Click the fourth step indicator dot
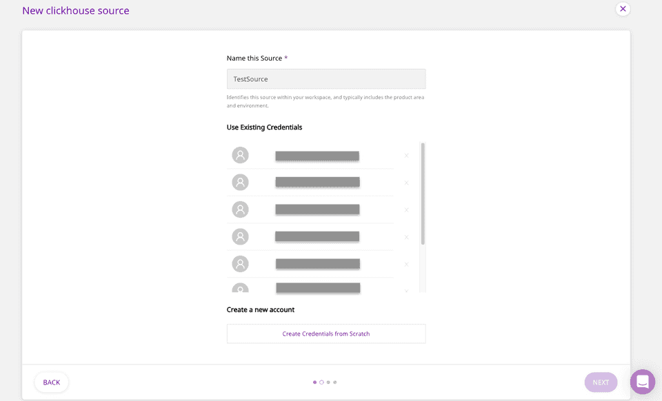The width and height of the screenshot is (662, 401). [x=335, y=382]
